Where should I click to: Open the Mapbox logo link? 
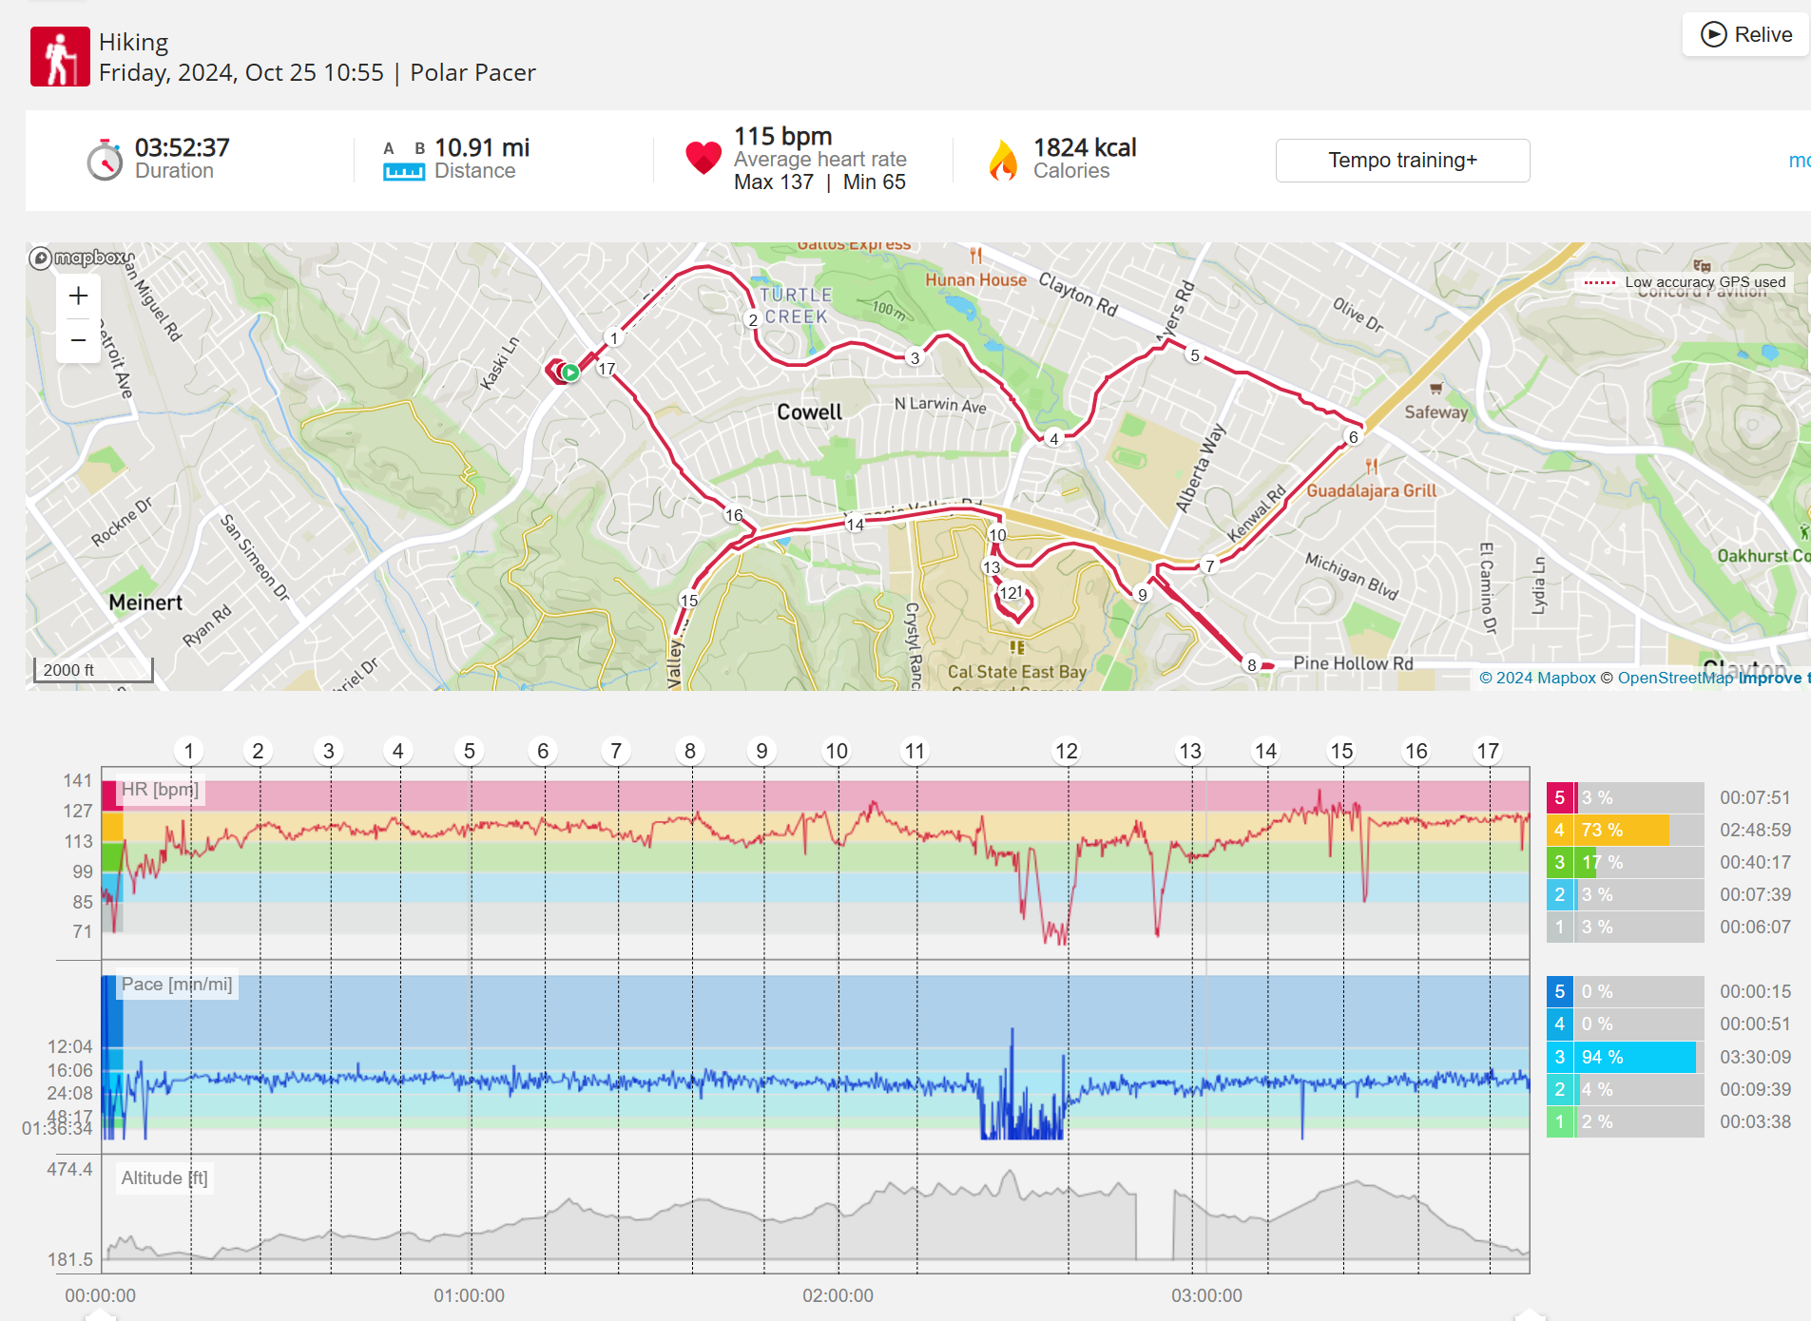(82, 258)
